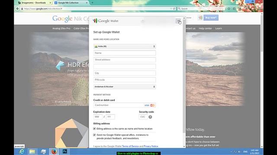Click the clock in the taskbar
This screenshot has height=155, width=277.
point(254,152)
